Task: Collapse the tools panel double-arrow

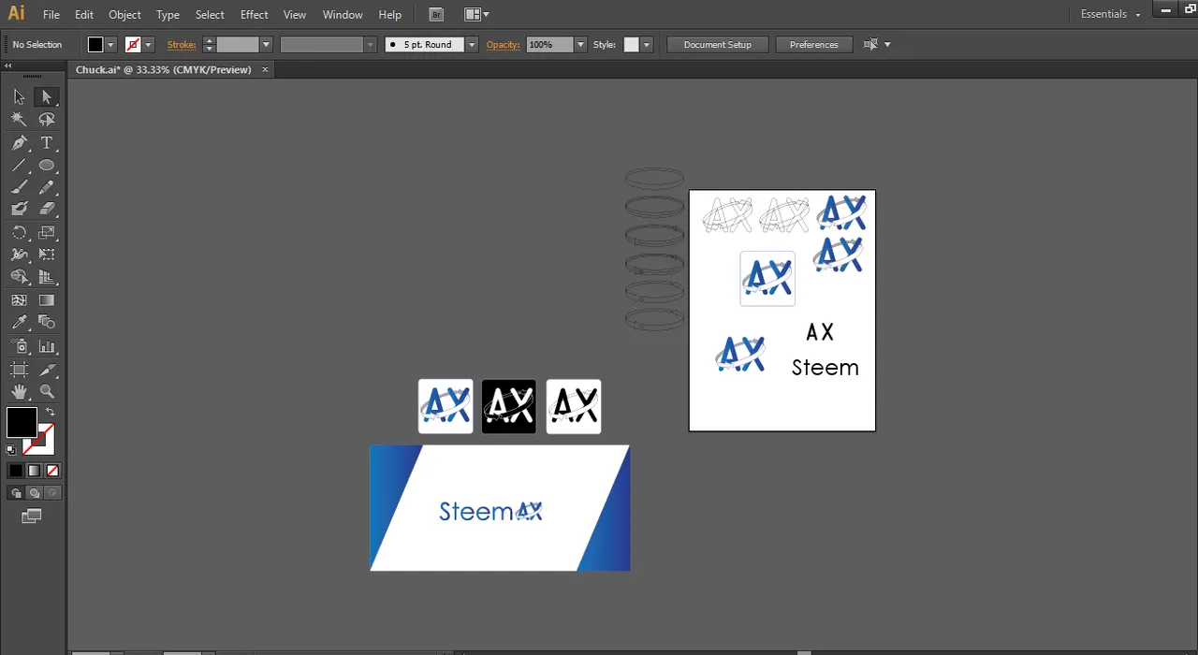Action: coord(7,65)
